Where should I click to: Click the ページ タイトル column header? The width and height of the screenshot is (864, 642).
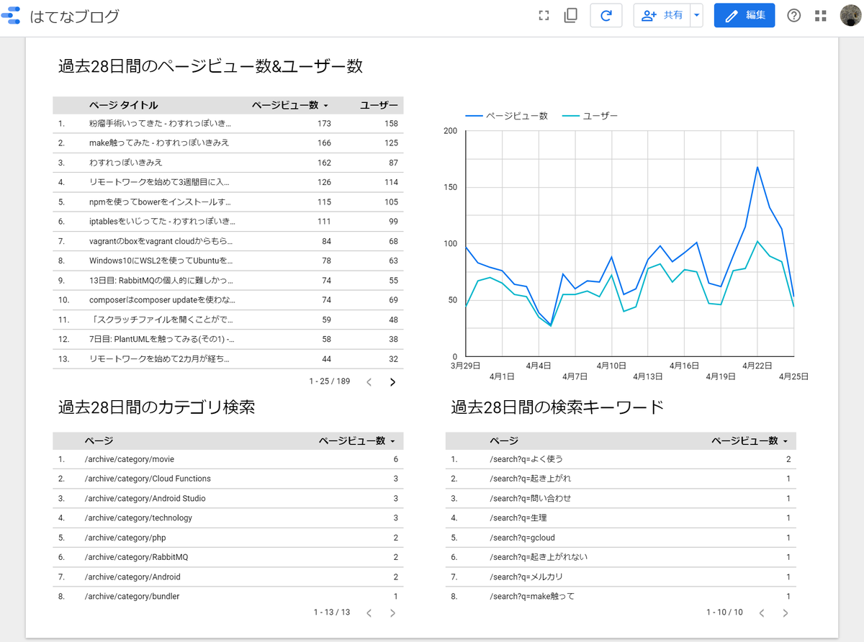[123, 105]
